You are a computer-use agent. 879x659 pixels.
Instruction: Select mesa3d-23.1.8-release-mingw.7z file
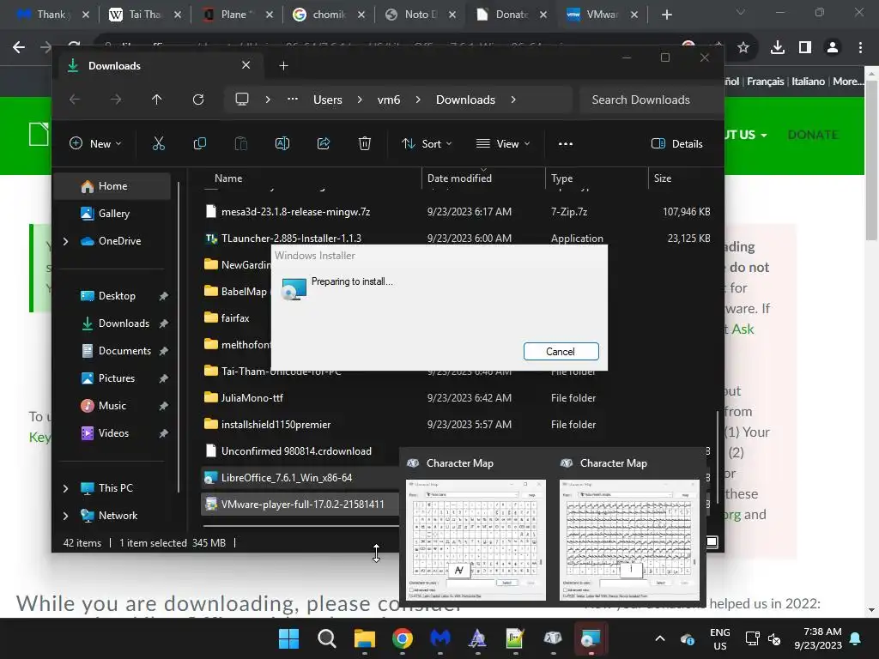coord(458,212)
